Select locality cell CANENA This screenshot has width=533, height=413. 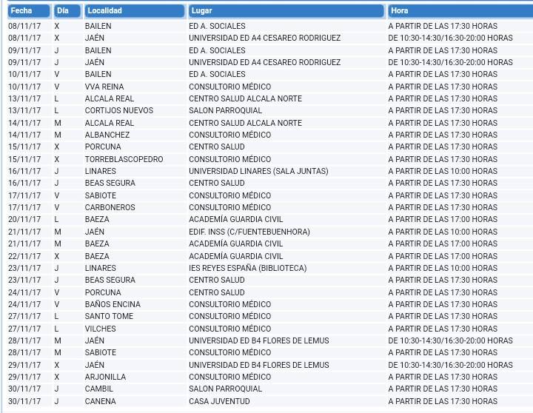coord(100,401)
